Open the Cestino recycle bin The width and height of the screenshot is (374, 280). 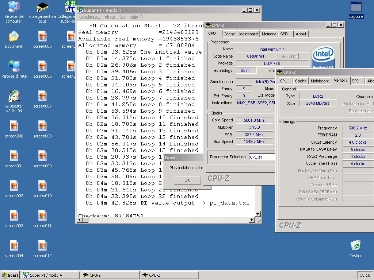pos(355,246)
